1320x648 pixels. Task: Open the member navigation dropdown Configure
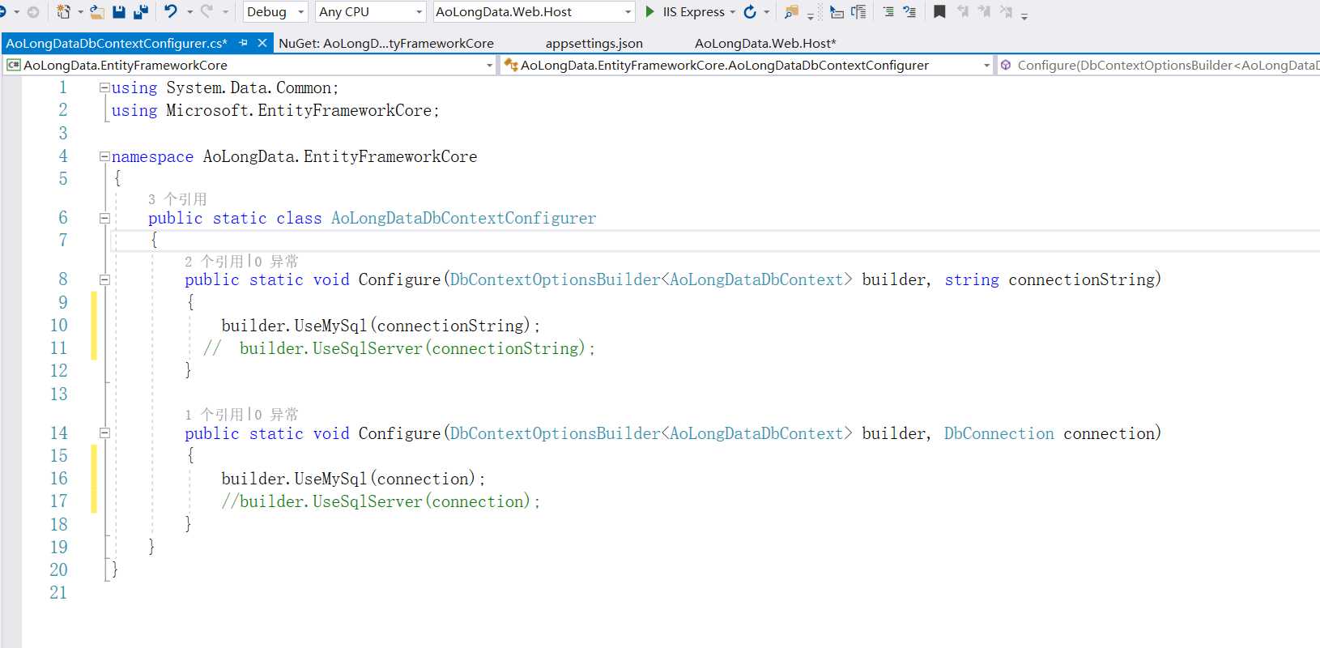pyautogui.click(x=1159, y=65)
